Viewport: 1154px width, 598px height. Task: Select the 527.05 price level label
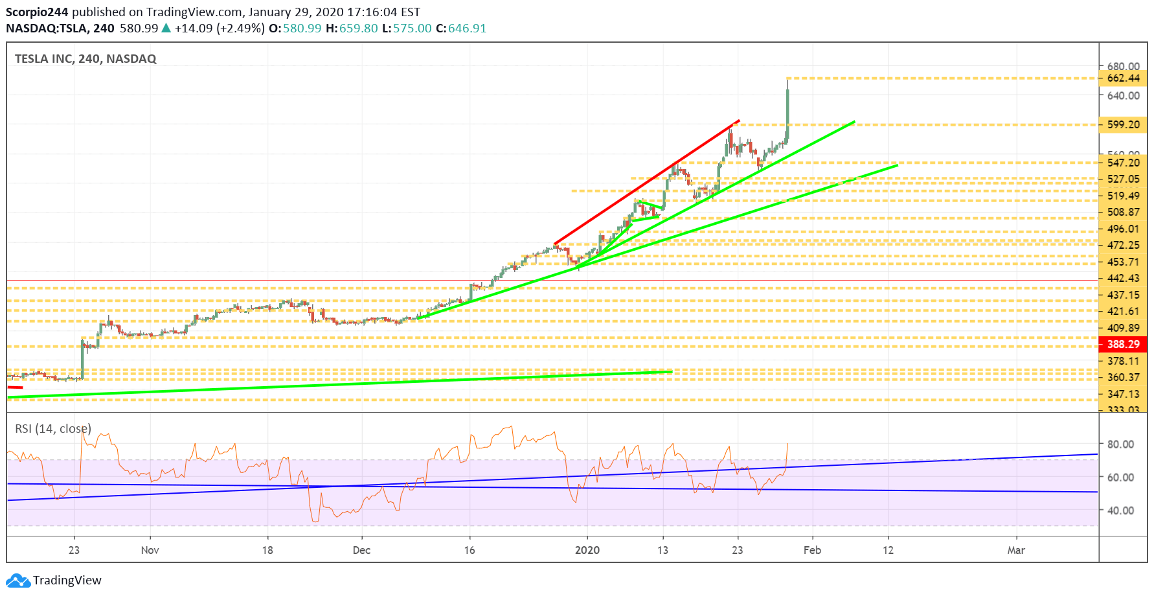(1123, 179)
